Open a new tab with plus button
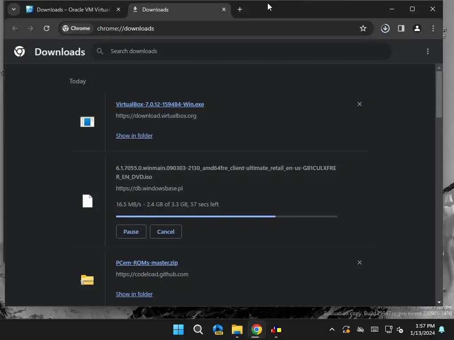The image size is (454, 340). pyautogui.click(x=240, y=10)
